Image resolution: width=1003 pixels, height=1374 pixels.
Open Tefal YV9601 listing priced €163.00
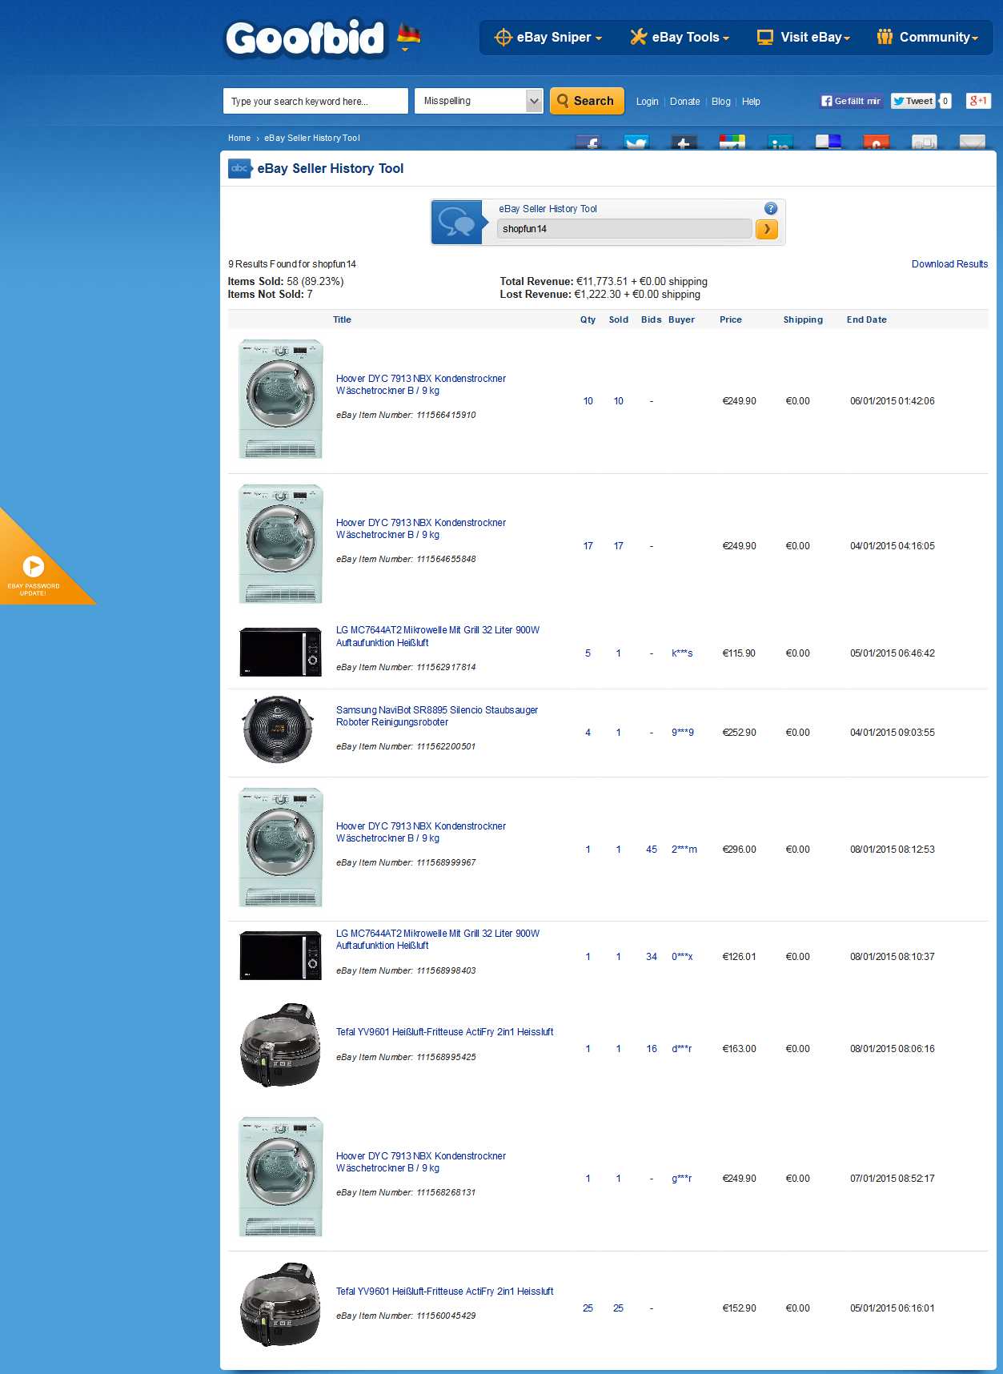(445, 1032)
